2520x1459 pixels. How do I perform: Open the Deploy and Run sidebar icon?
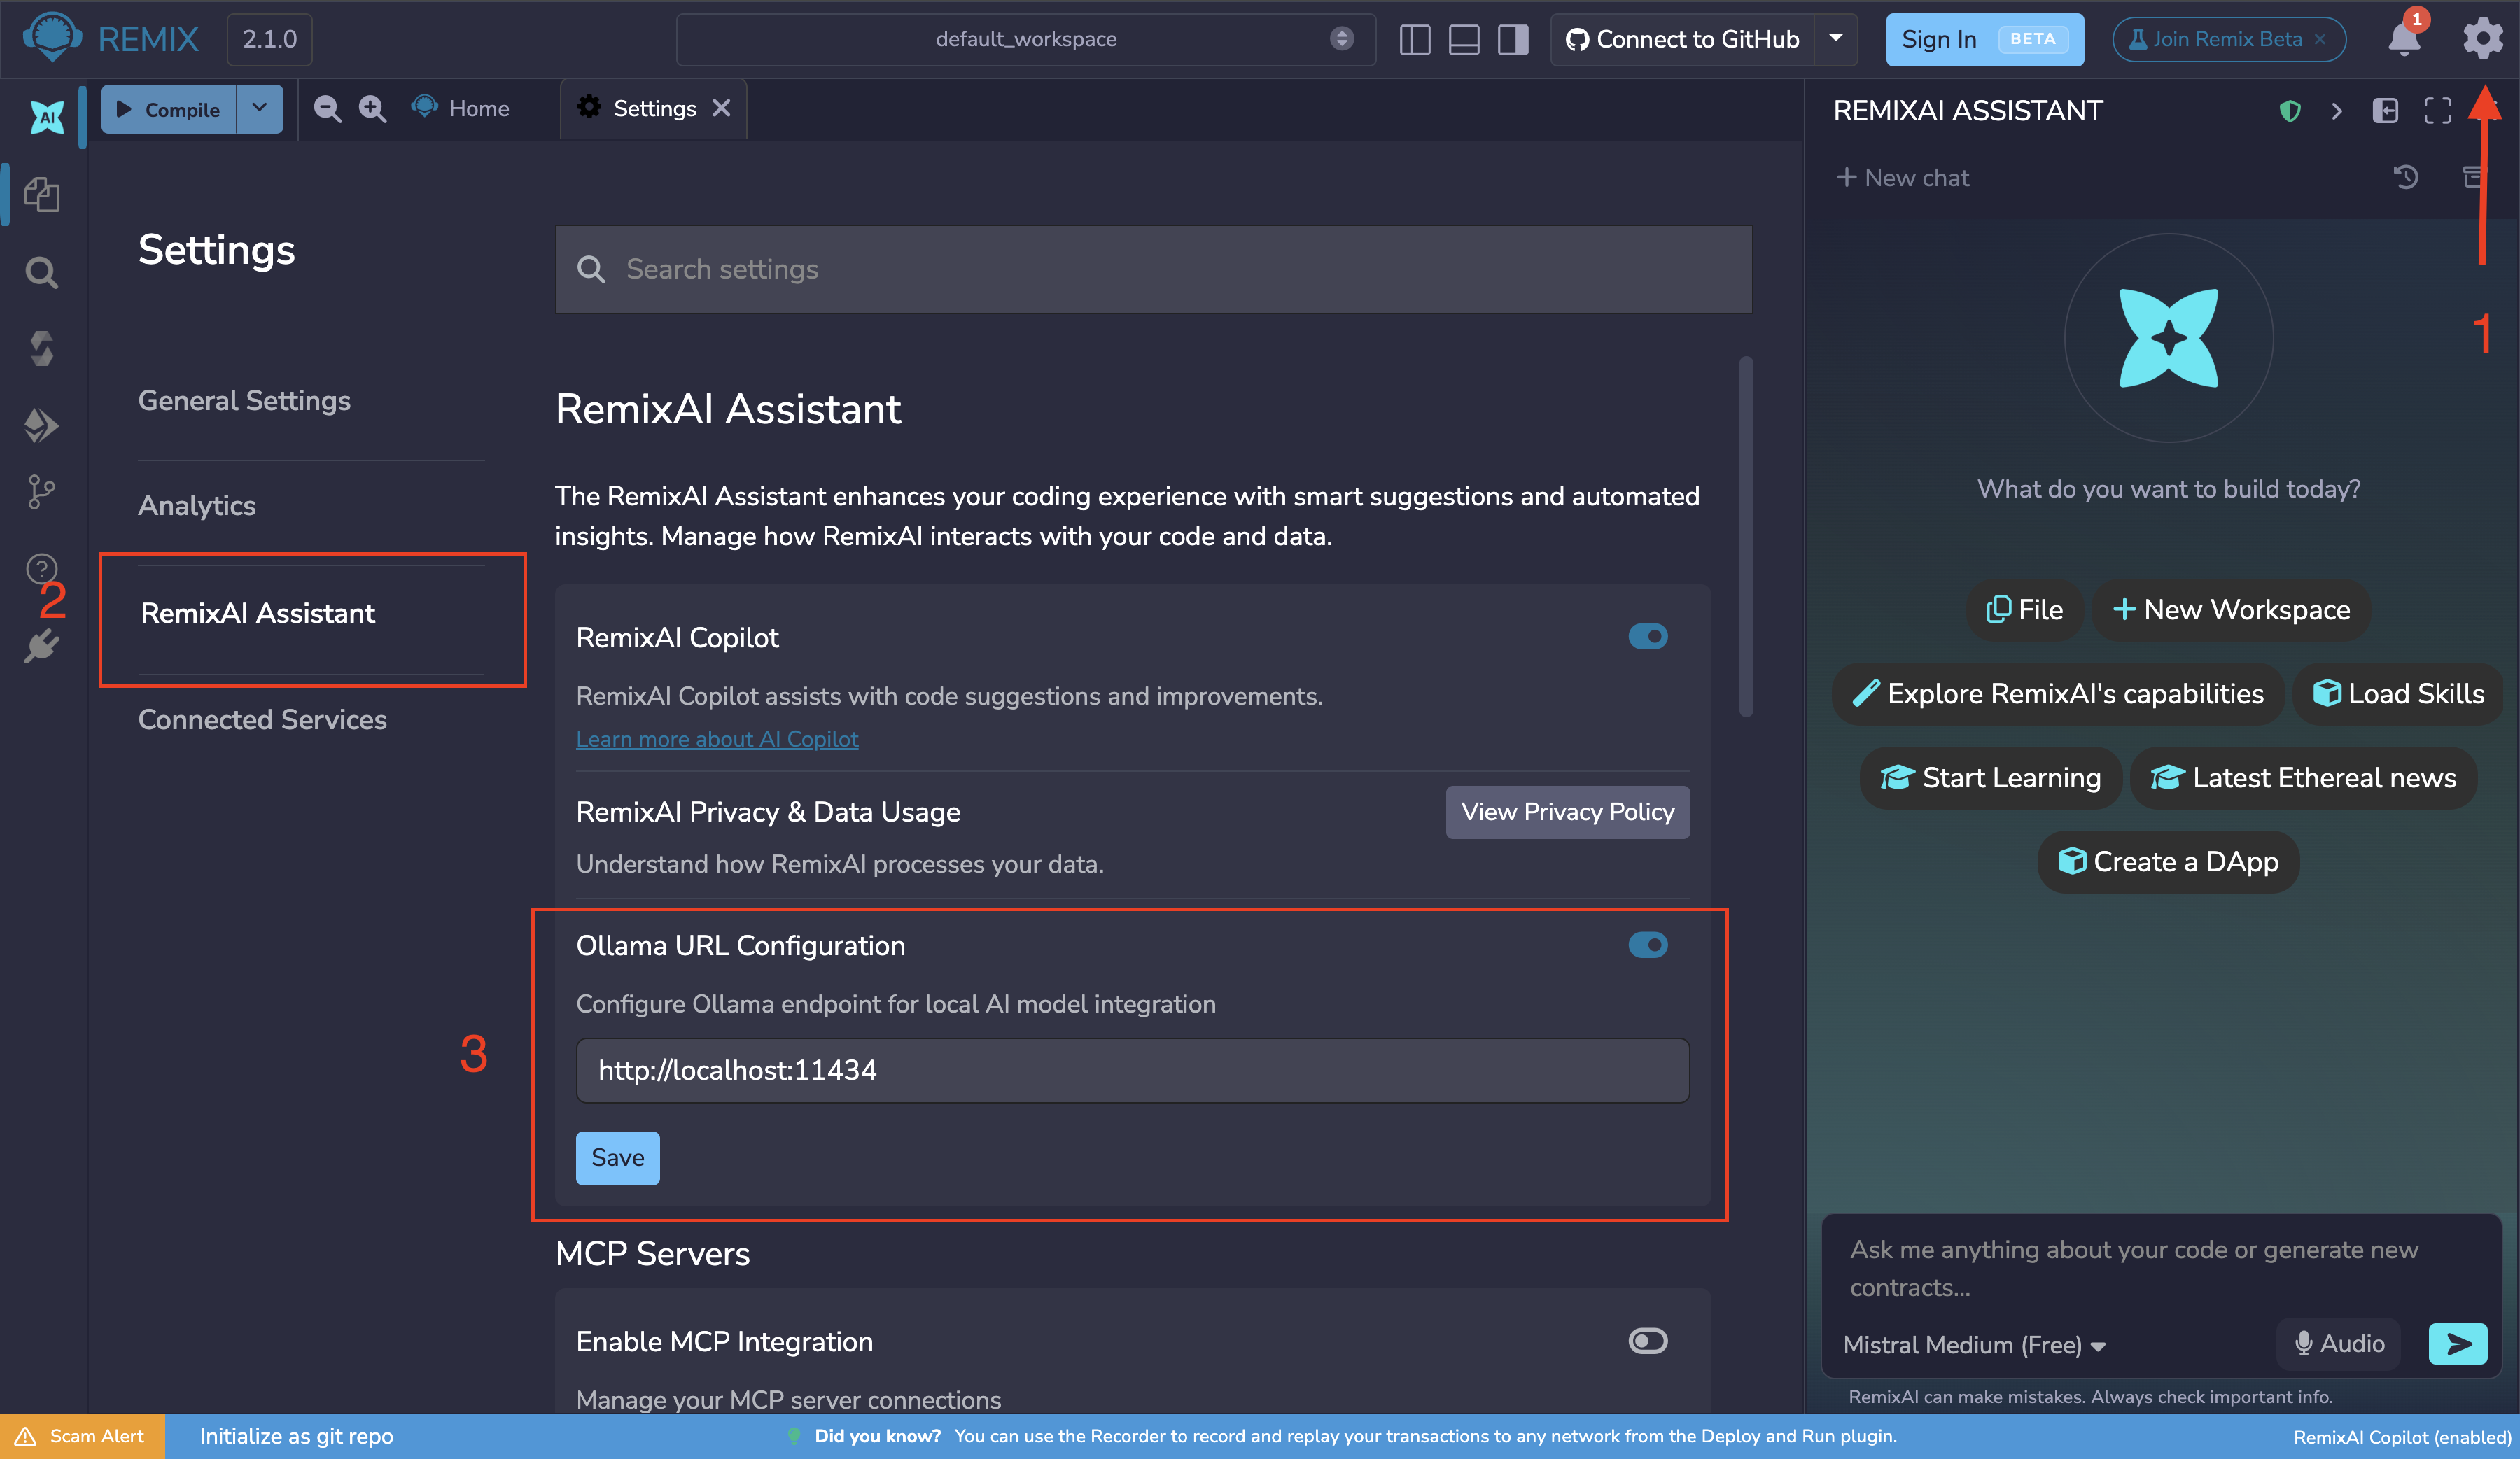point(42,425)
